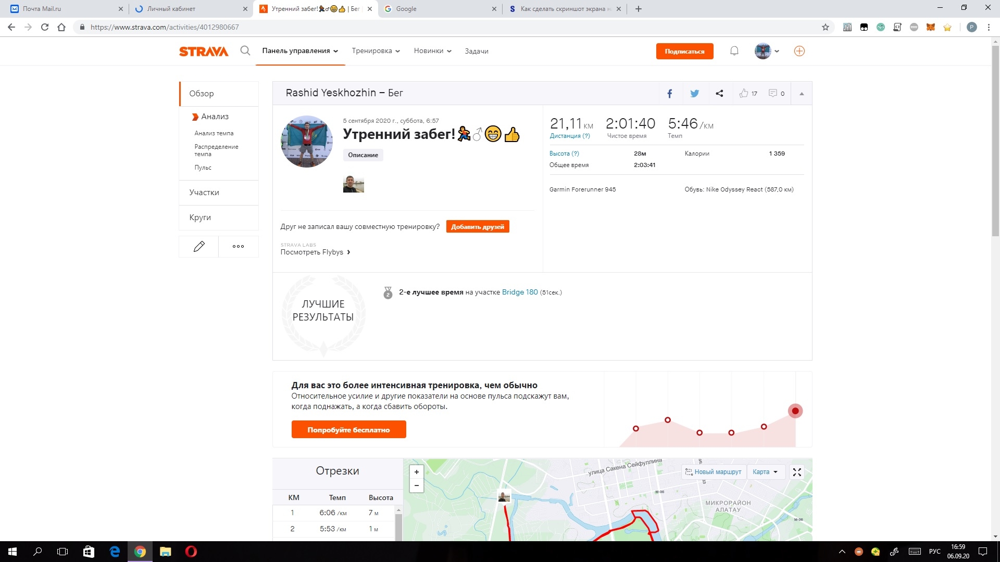
Task: Expand Тренировка navigation dropdown
Action: click(x=376, y=51)
